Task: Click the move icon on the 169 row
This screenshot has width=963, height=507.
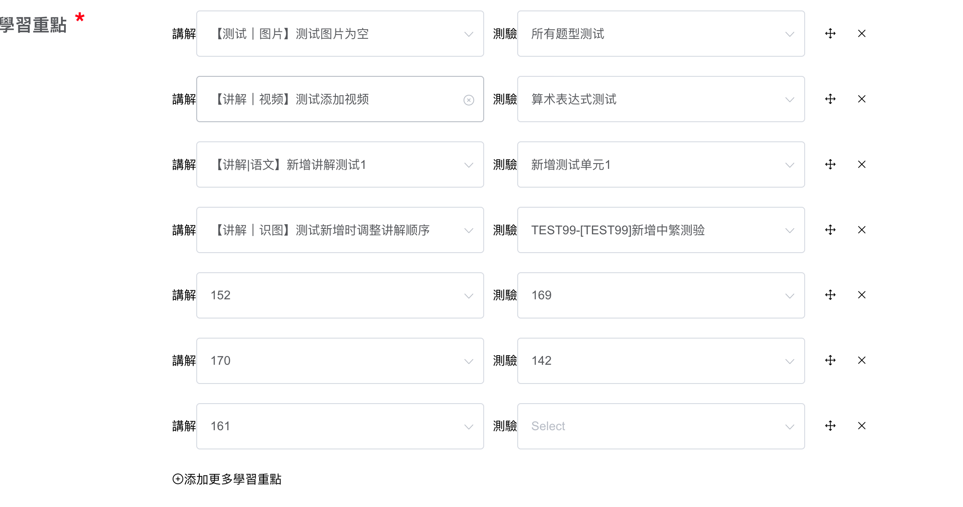Action: [x=830, y=295]
